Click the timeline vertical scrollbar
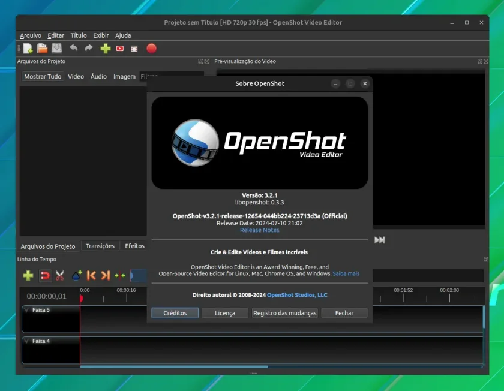 pos(484,317)
